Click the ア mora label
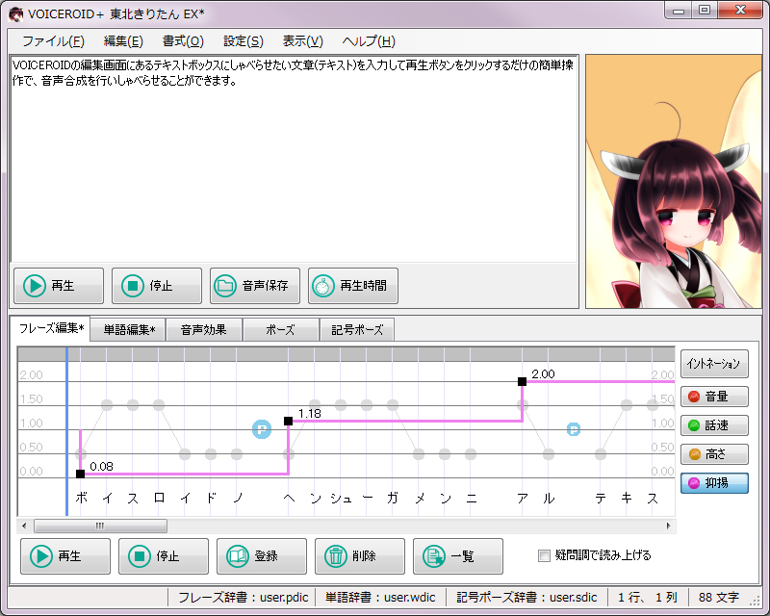 [x=523, y=499]
